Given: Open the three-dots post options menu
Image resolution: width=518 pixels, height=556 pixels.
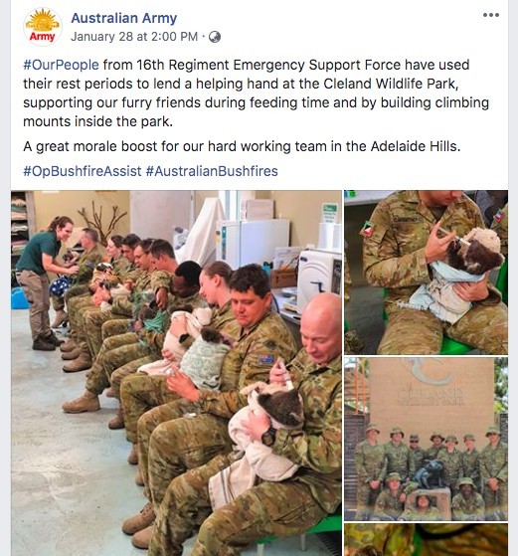Looking at the screenshot, I should 491,15.
